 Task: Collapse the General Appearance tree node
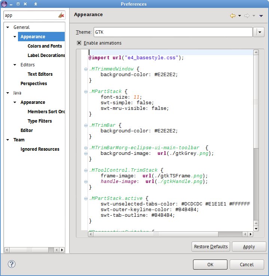(15, 37)
